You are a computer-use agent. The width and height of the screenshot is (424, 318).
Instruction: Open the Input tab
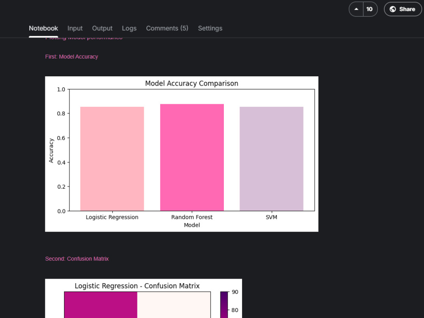coord(75,28)
